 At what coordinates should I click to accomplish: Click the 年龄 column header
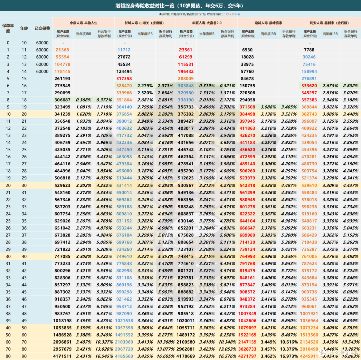pyautogui.click(x=24, y=28)
